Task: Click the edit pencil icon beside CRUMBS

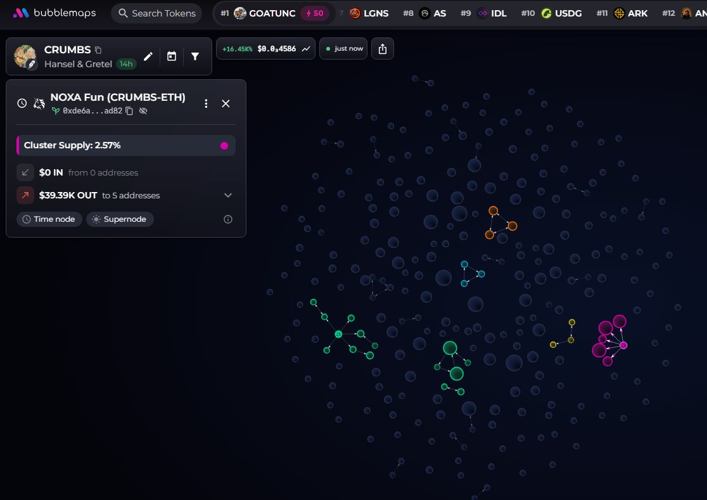Action: 148,56
